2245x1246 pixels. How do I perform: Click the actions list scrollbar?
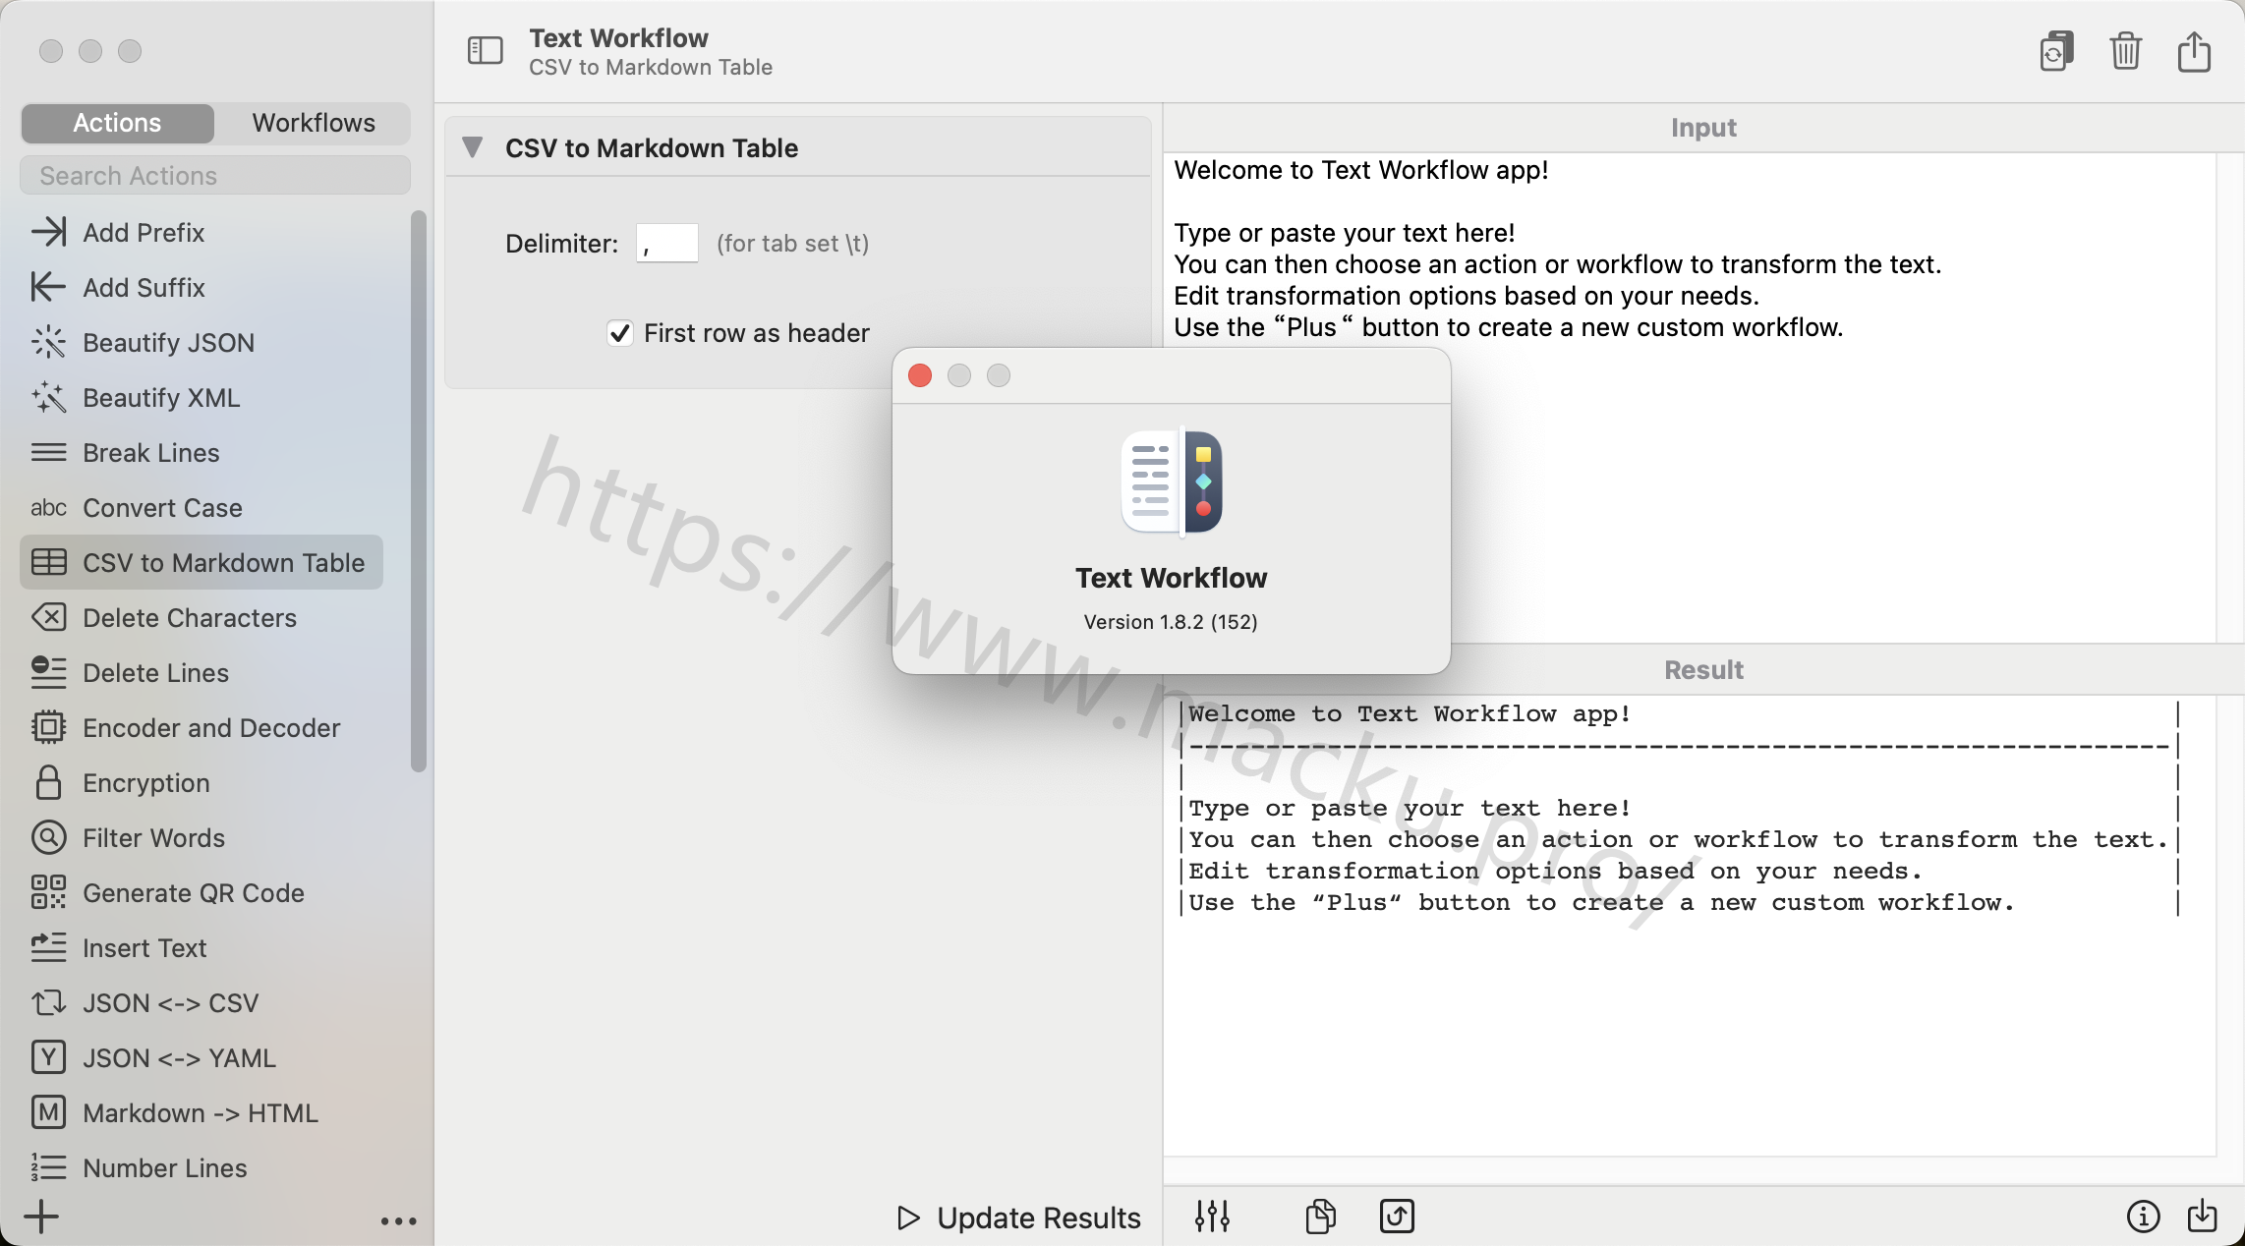419,491
